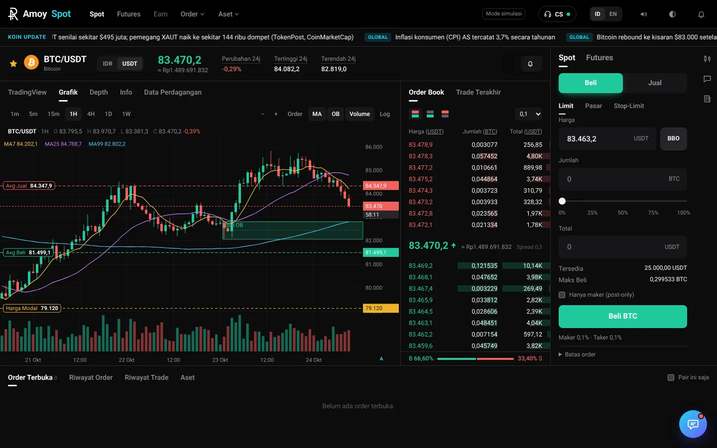Click the Harga price input field
The height and width of the screenshot is (448, 717).
pyautogui.click(x=607, y=139)
